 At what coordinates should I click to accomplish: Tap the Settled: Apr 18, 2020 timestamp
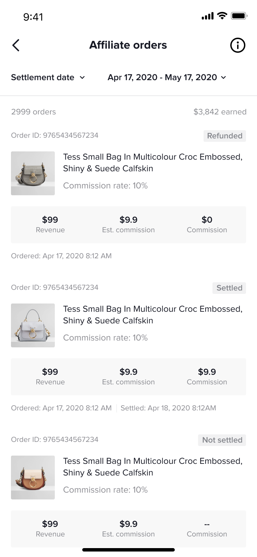pyautogui.click(x=168, y=408)
